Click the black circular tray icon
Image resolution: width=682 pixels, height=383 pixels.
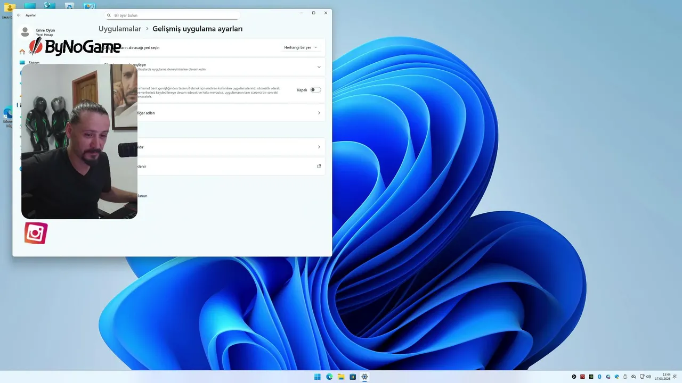[x=574, y=377]
